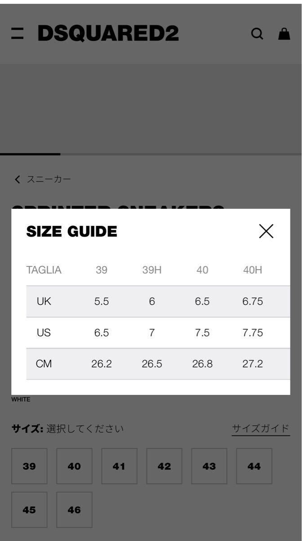This screenshot has height=541, width=302.
Task: Choose size 42
Action: [x=164, y=466]
